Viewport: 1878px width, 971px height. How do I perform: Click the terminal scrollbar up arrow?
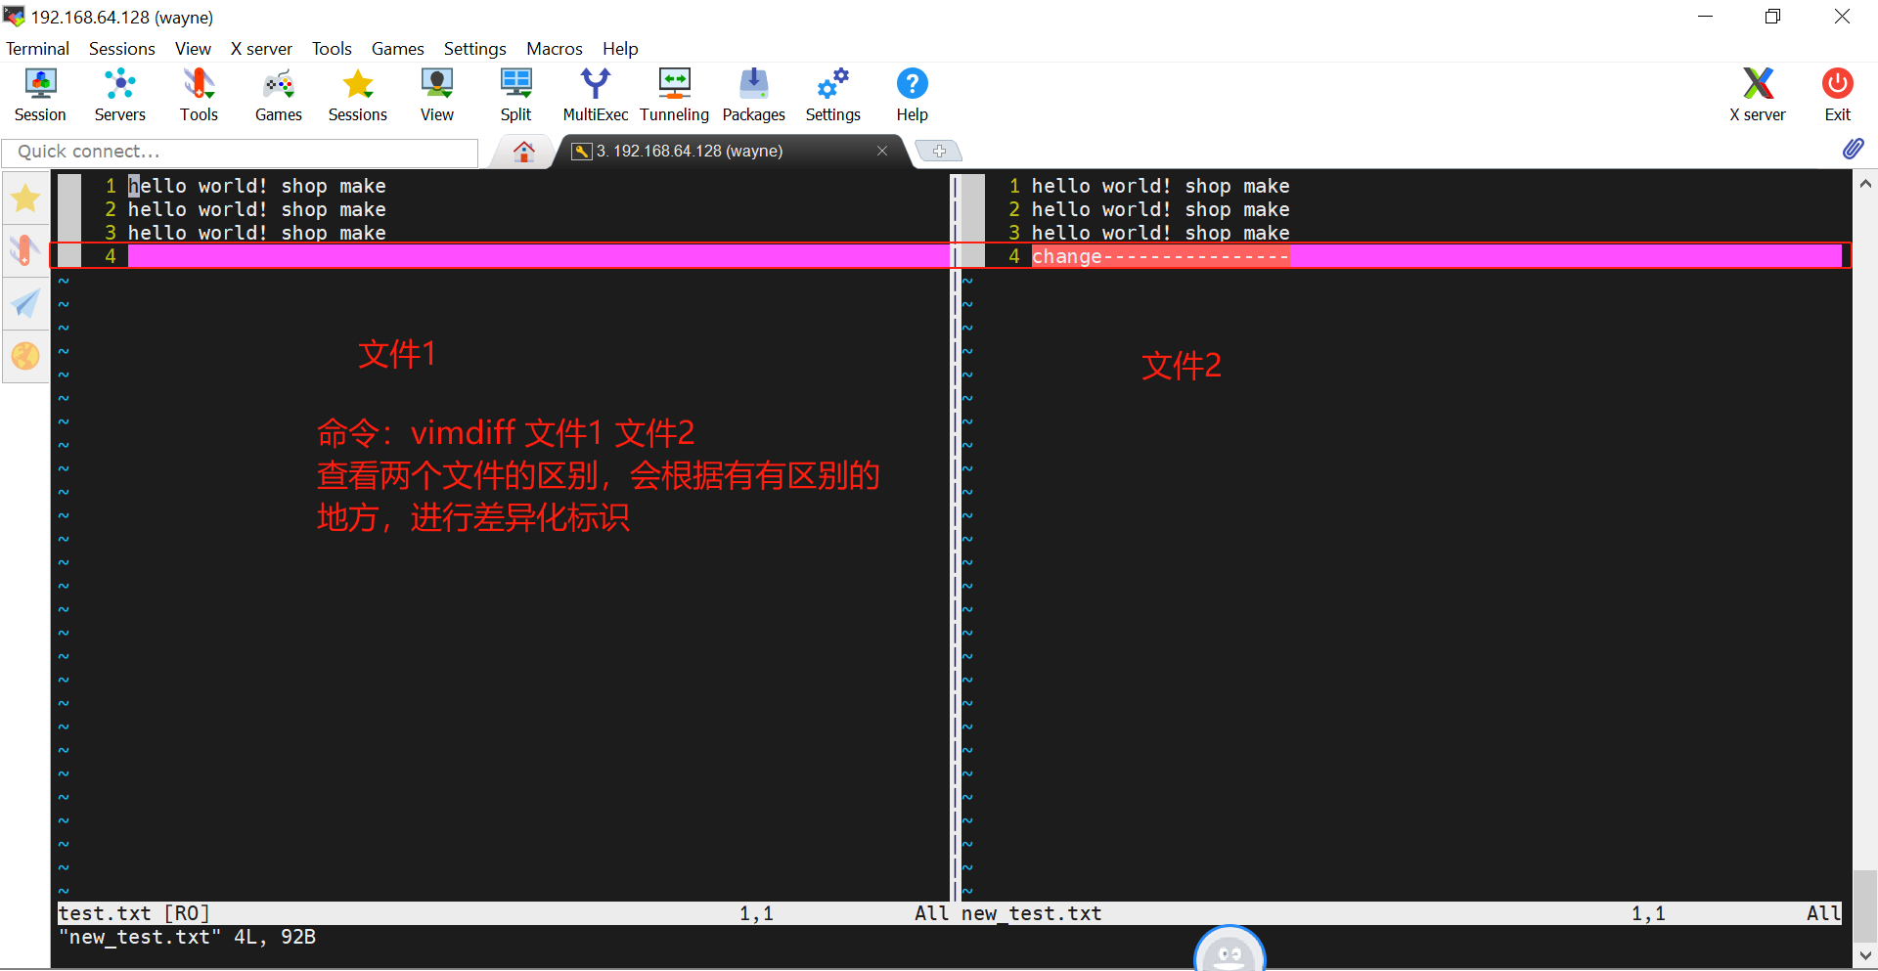coord(1865,183)
